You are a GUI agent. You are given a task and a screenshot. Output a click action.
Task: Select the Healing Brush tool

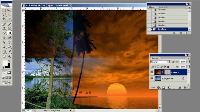point(4,24)
